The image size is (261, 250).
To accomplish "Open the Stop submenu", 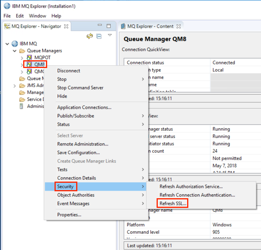I will [x=97, y=79].
